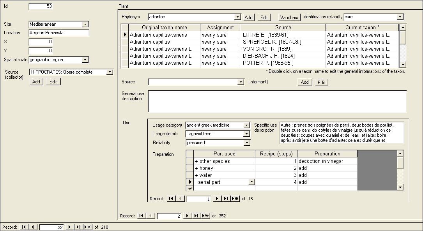The width and height of the screenshot is (423, 231).
Task: Create new record in main 218-record navigator
Action: [88, 227]
